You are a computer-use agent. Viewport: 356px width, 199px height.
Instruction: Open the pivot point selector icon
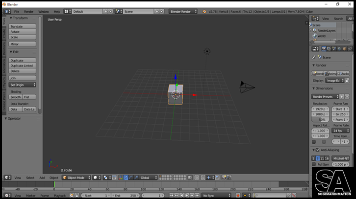tap(107, 177)
